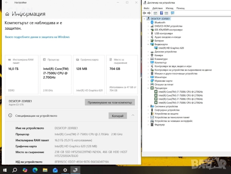
Task: Open File Explorer from the taskbar
Action: 45,170
